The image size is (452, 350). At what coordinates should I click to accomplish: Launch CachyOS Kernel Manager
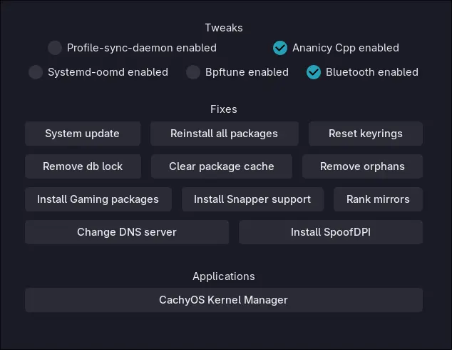click(224, 300)
